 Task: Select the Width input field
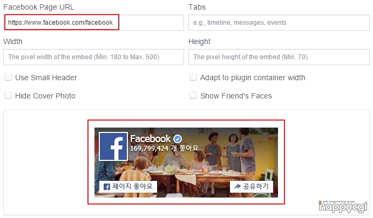(x=93, y=57)
